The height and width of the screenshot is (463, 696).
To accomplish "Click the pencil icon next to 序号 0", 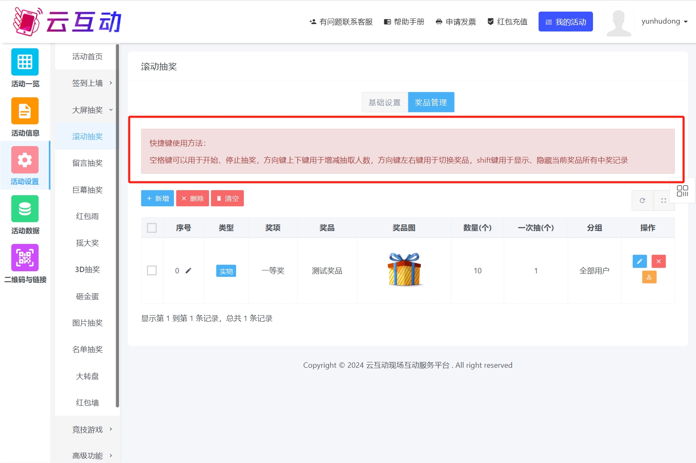I will pos(188,270).
